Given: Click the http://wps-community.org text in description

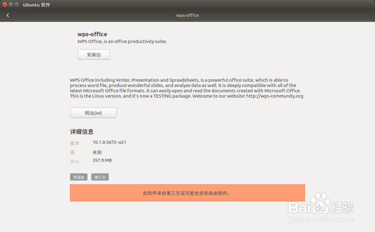Looking at the screenshot, I should tap(275, 96).
